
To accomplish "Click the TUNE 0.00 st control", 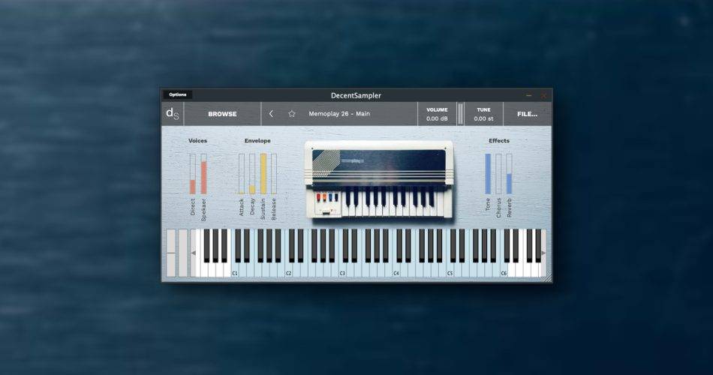I will coord(483,114).
